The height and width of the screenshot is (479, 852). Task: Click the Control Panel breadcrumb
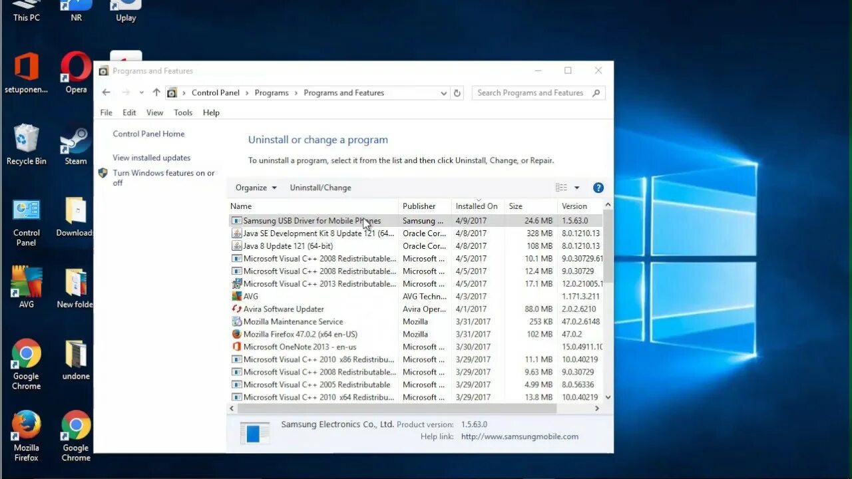click(215, 93)
